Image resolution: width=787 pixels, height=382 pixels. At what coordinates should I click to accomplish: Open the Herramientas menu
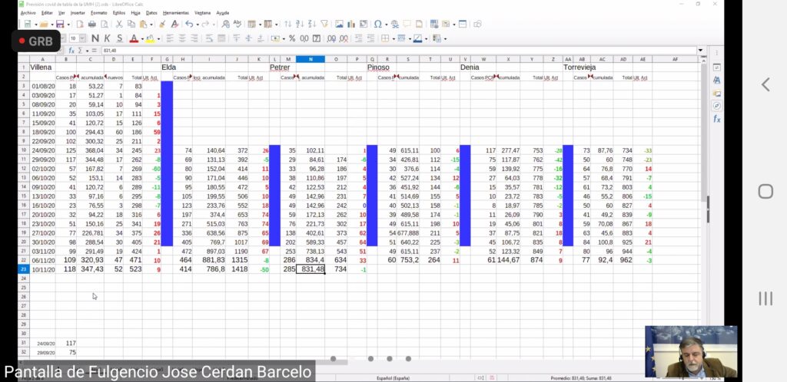(x=175, y=13)
